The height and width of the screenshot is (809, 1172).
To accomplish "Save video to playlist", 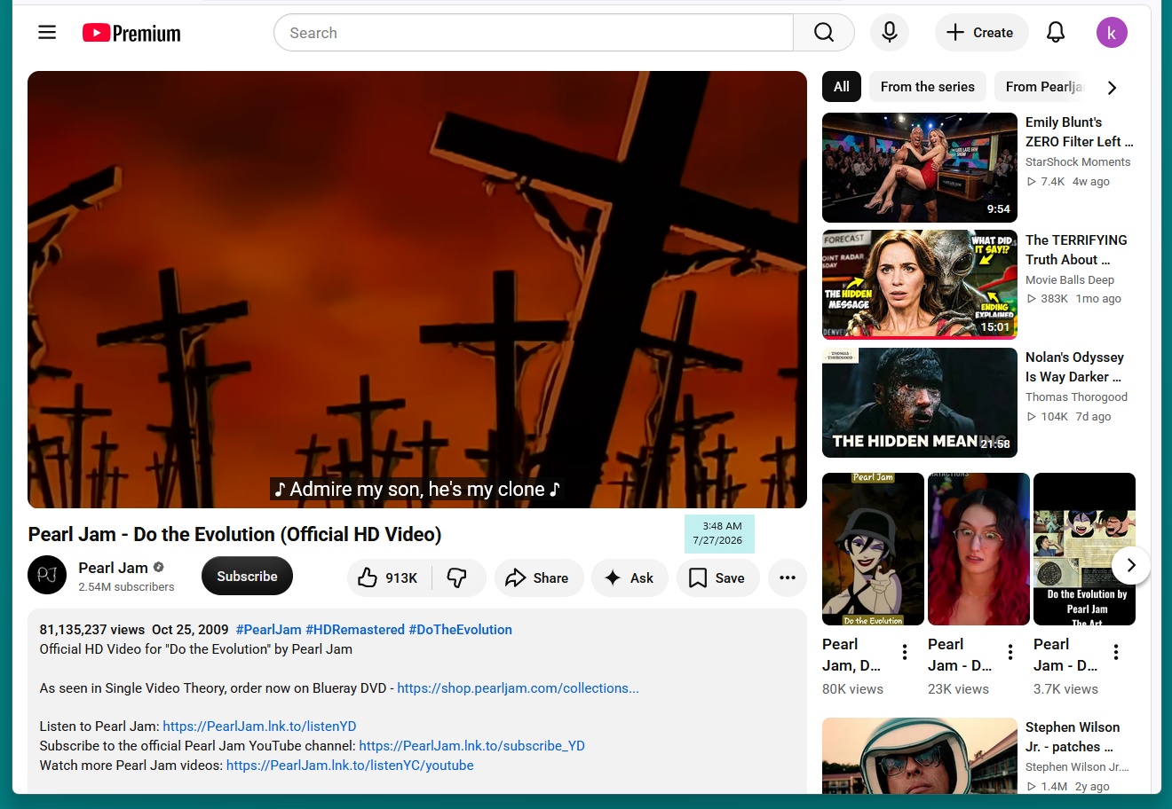I will 717,577.
